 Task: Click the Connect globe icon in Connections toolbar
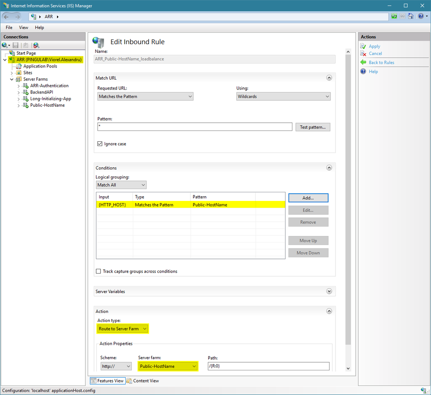pyautogui.click(x=5, y=45)
